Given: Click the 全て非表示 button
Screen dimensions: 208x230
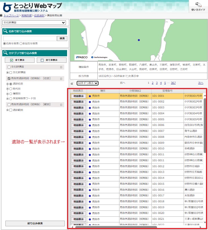Looking at the screenshot, I should (x=52, y=60).
